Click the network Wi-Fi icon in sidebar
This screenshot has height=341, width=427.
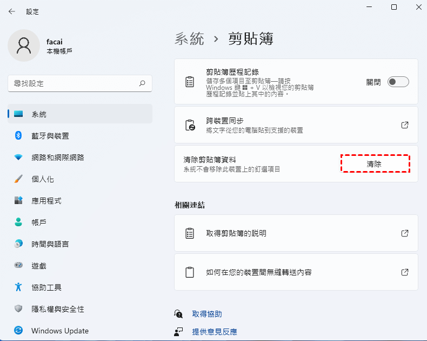tap(18, 158)
